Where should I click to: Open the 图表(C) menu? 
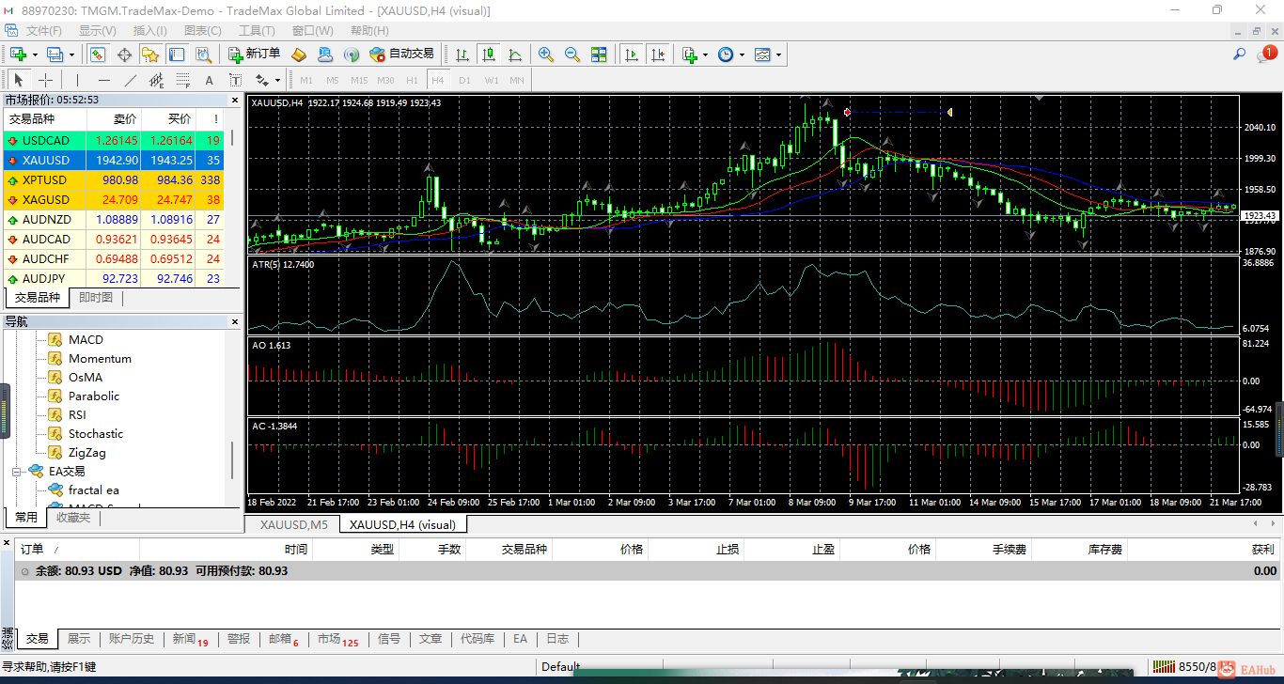[x=202, y=31]
